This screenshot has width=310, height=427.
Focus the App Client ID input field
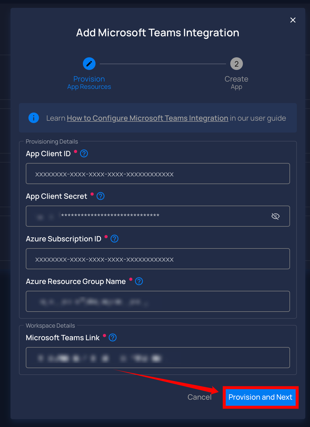[158, 174]
